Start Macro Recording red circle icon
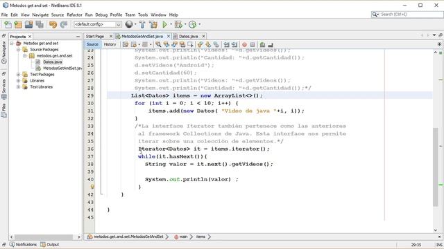This screenshot has height=249, width=444. pyautogui.click(x=244, y=44)
